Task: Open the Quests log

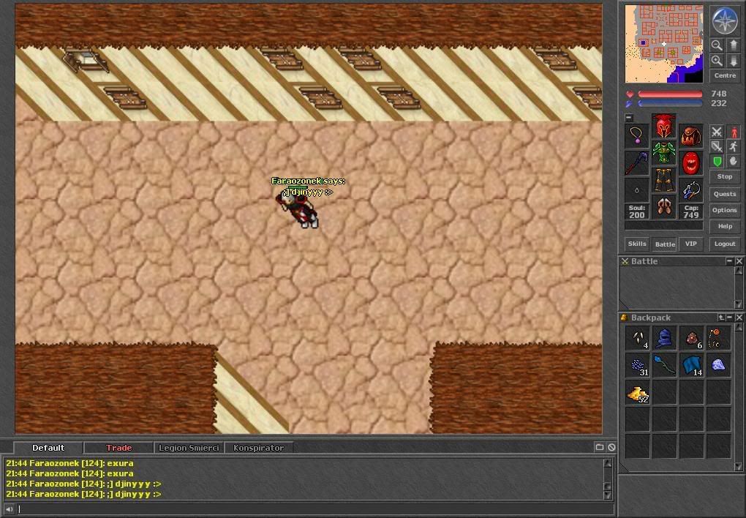Action: (725, 194)
